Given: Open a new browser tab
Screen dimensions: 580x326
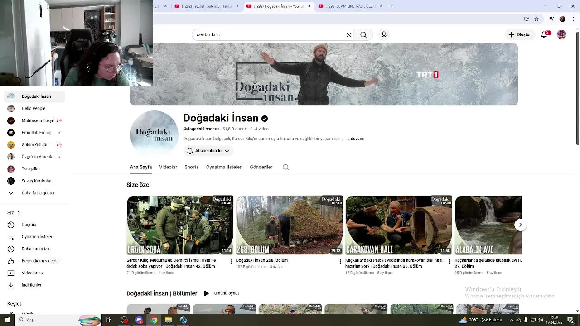Looking at the screenshot, I should (392, 6).
